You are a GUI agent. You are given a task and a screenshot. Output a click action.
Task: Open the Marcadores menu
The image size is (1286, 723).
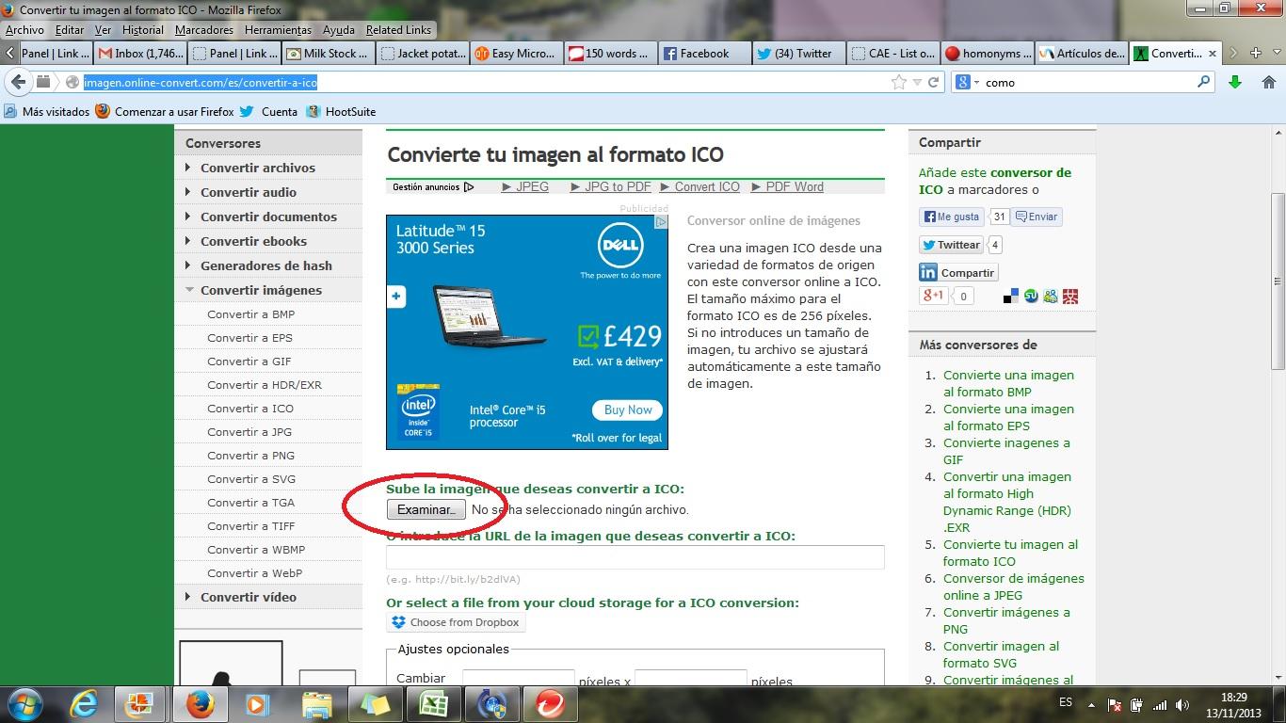click(204, 30)
